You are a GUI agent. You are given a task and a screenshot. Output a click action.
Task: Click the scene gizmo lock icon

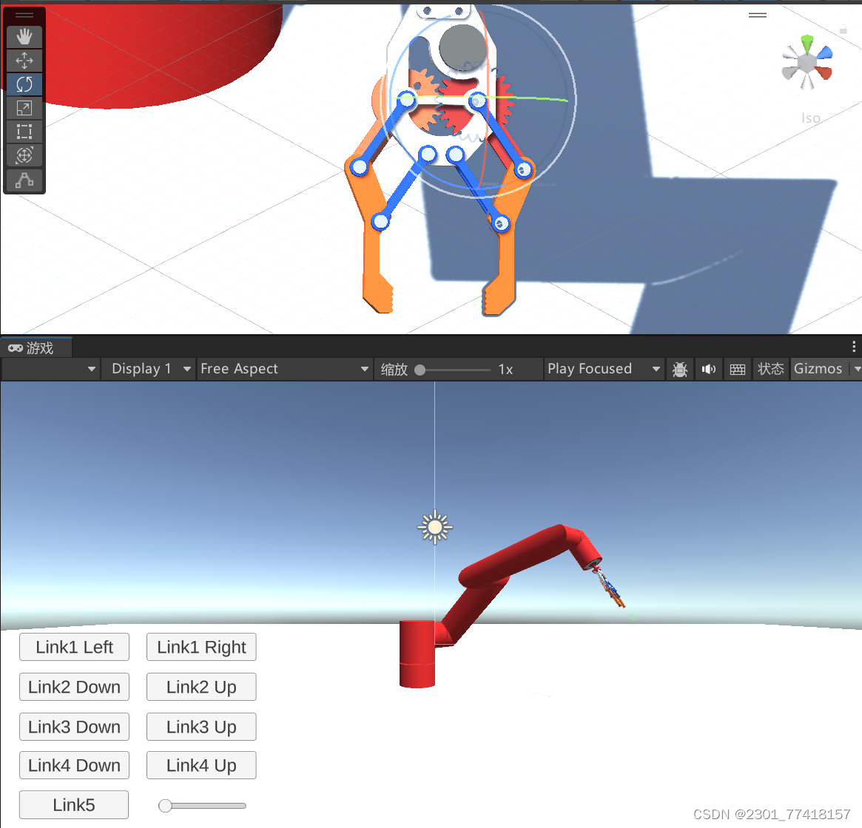pyautogui.click(x=843, y=29)
